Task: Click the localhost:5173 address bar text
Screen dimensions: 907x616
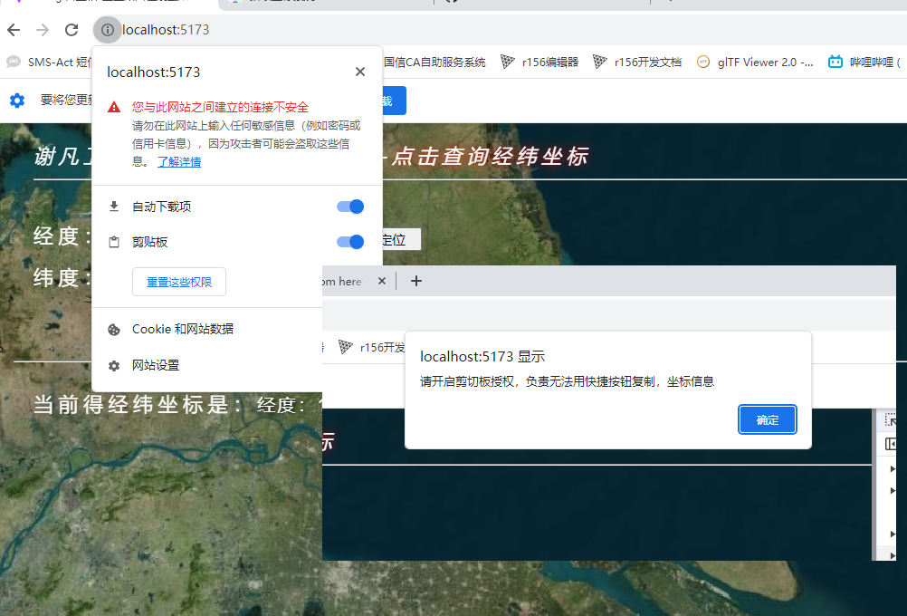Action: [x=166, y=30]
